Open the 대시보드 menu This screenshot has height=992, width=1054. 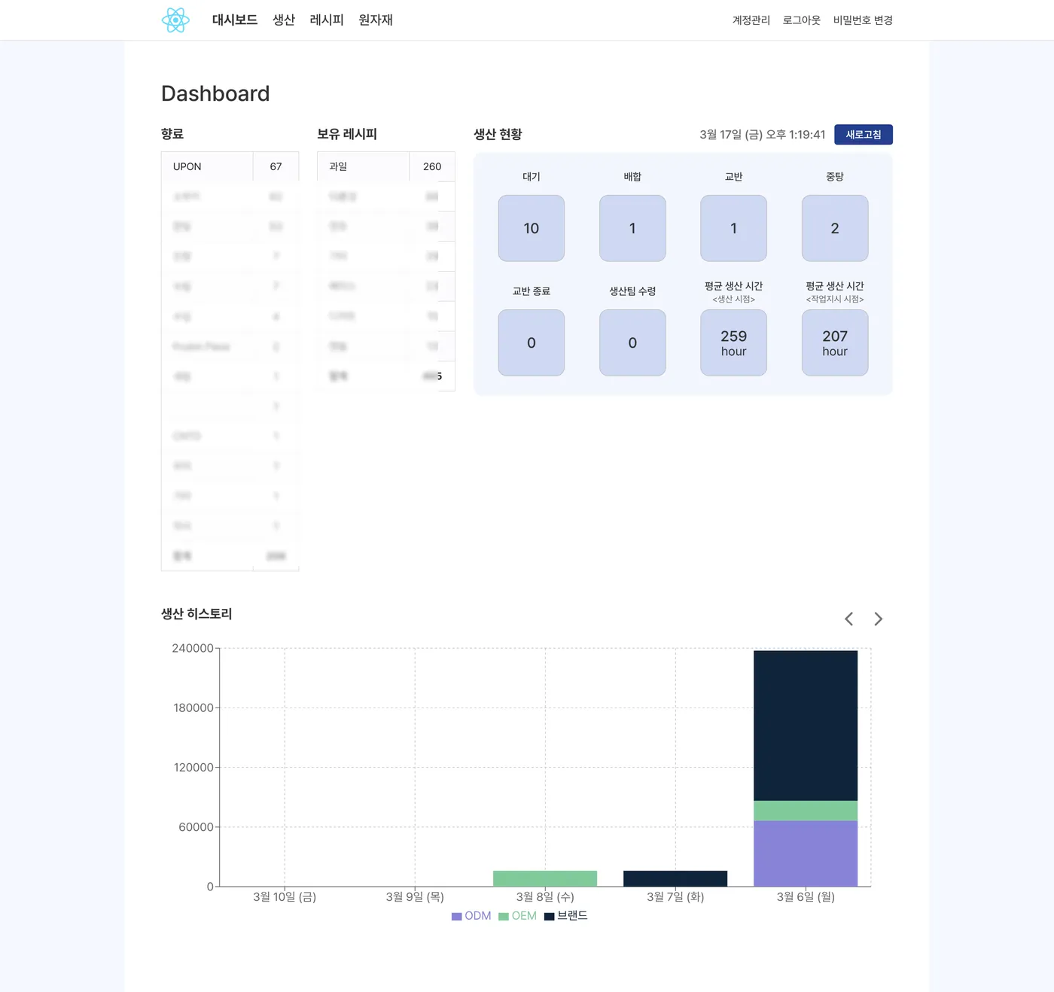point(235,20)
